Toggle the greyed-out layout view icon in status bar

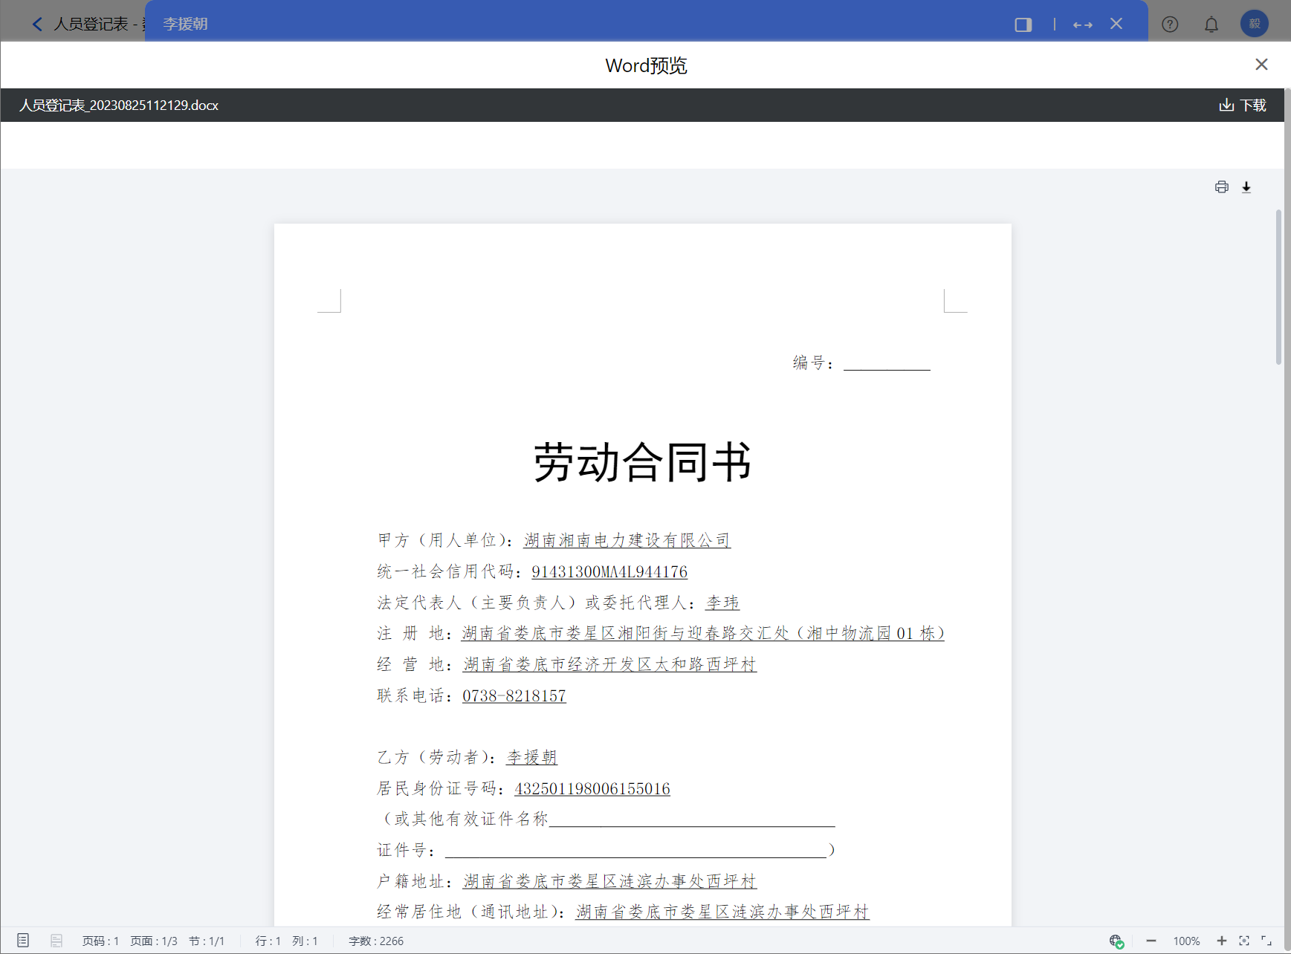point(56,941)
